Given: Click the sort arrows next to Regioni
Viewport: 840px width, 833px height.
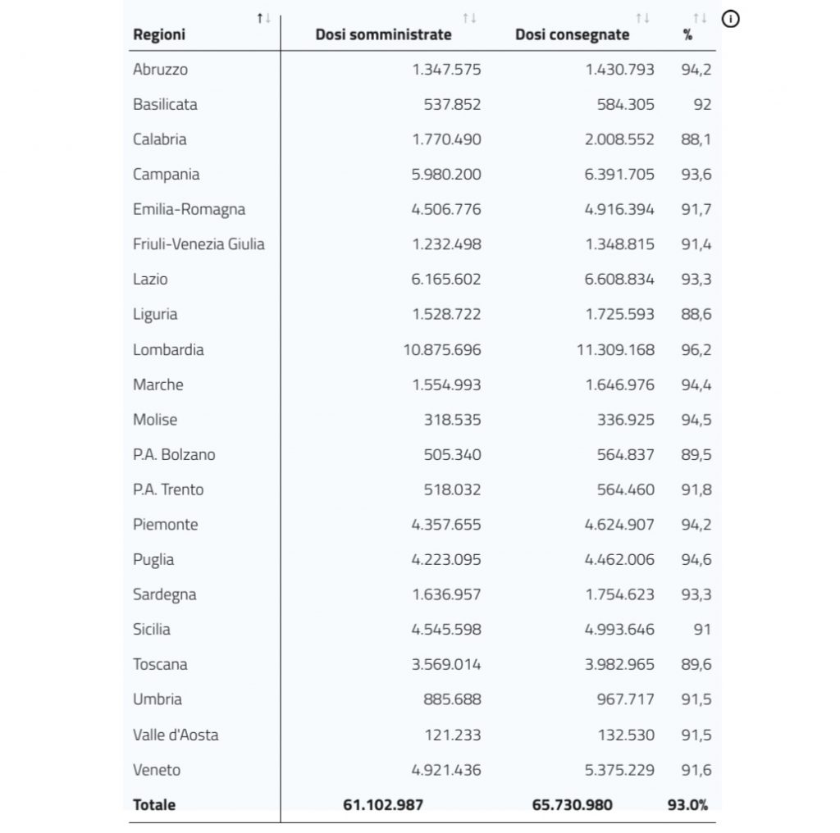Looking at the screenshot, I should click(263, 18).
